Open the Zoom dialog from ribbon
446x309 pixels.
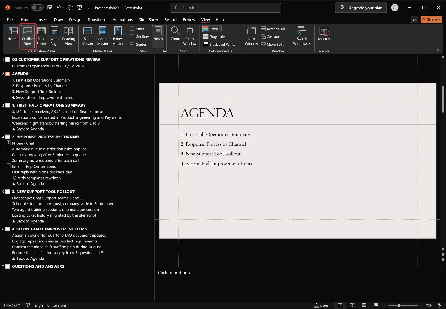coord(175,34)
